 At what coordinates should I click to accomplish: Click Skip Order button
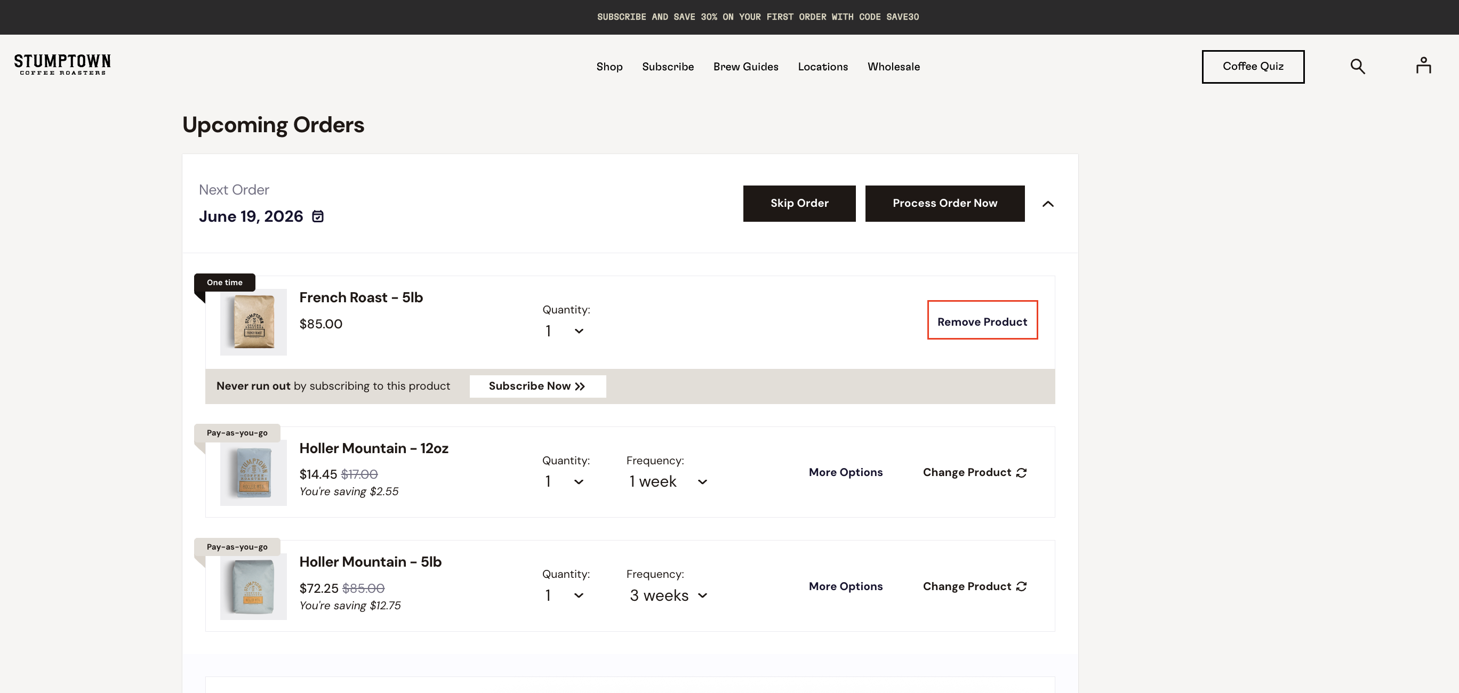(x=799, y=203)
